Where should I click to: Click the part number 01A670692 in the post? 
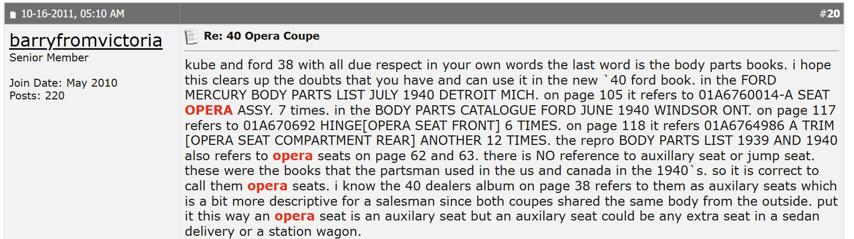[279, 126]
